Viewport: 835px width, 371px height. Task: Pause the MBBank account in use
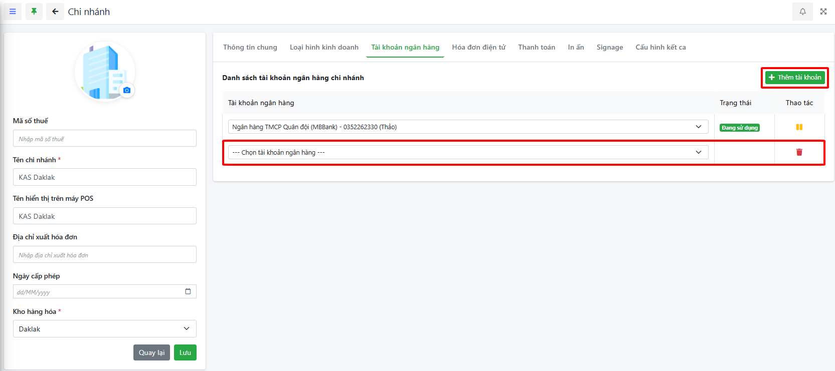pos(799,127)
